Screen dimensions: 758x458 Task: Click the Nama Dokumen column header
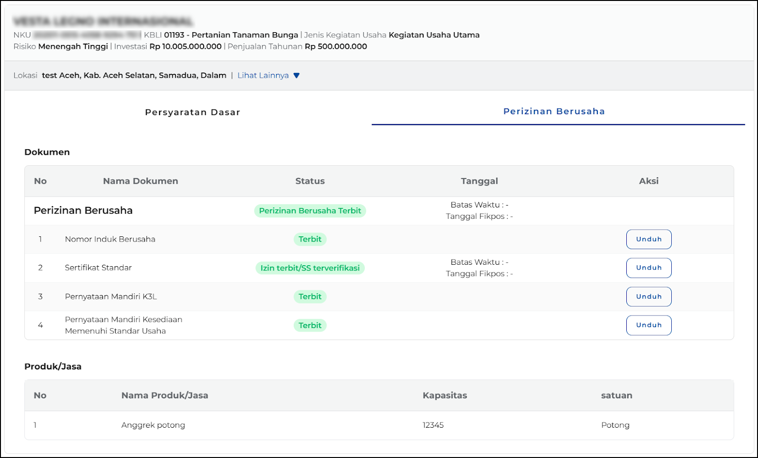pos(140,181)
